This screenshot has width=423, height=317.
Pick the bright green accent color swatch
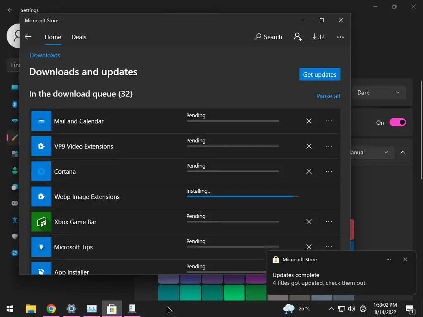pos(234,292)
